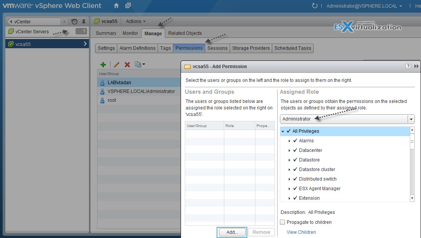Click forward arrow in navigator breadcrumb

(x=64, y=22)
